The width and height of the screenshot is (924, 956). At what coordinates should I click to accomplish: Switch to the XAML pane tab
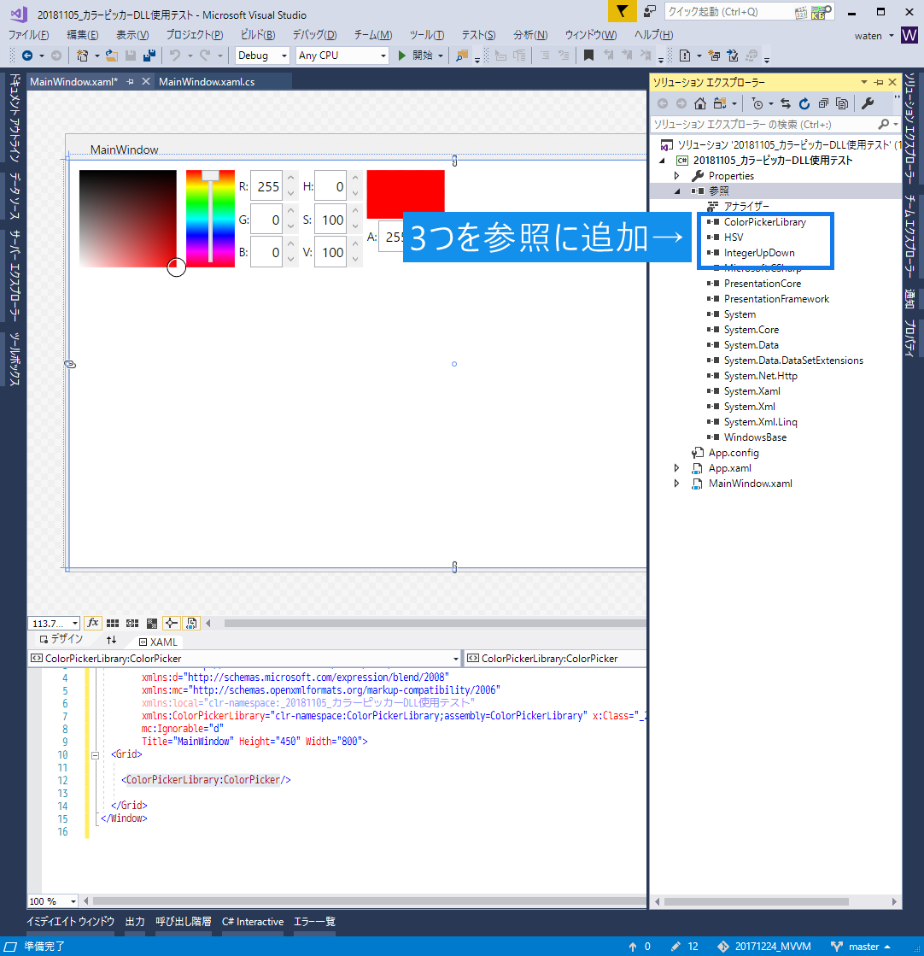[158, 642]
